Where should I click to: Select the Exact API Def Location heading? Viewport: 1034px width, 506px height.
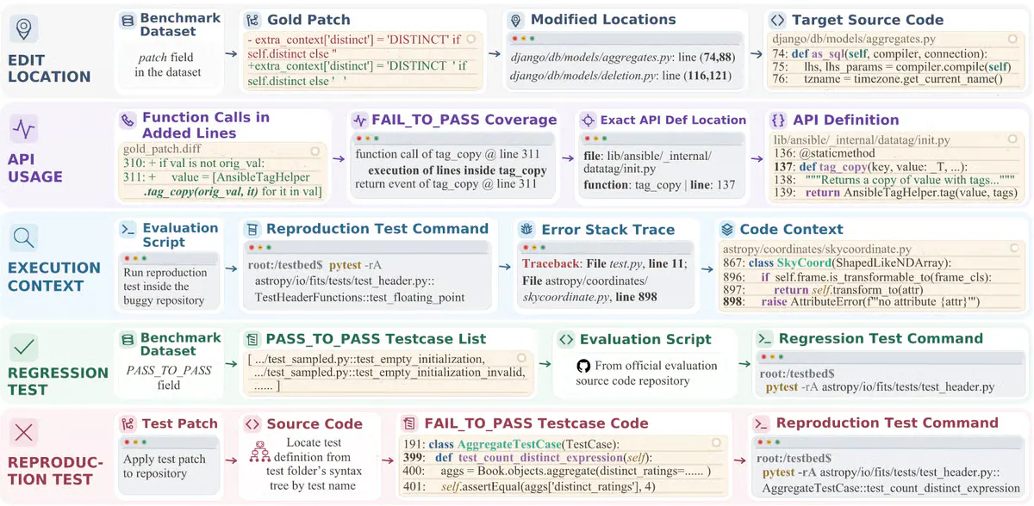click(x=673, y=120)
